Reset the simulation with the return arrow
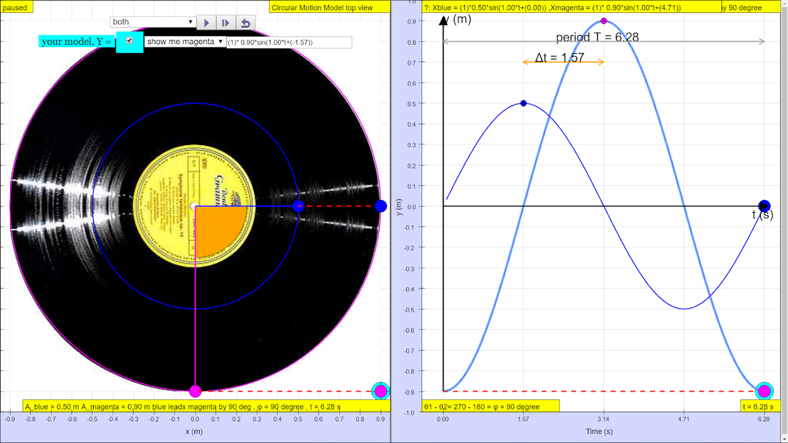 [245, 23]
